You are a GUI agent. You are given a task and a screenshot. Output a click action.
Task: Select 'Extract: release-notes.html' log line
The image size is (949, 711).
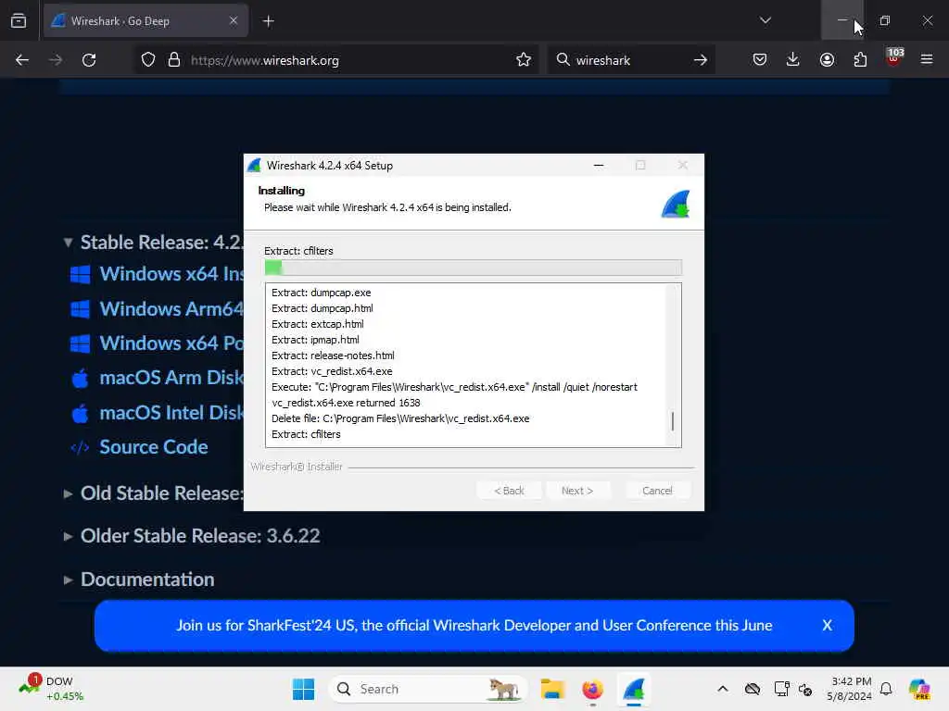(333, 355)
